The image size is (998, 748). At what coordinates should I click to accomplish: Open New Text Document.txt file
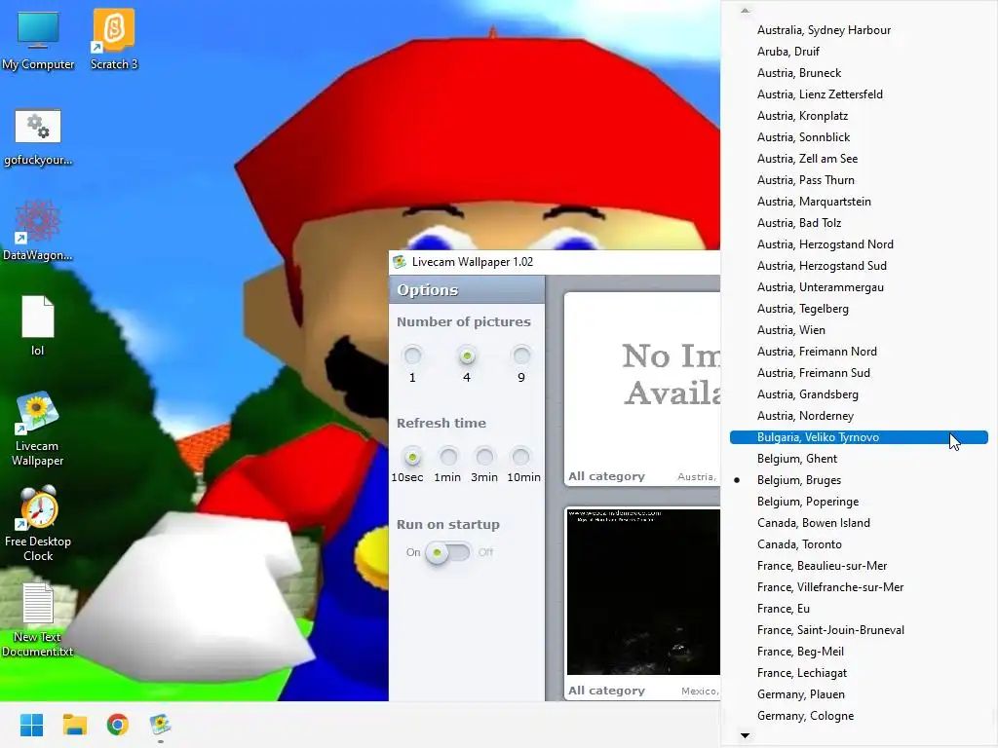point(38,620)
